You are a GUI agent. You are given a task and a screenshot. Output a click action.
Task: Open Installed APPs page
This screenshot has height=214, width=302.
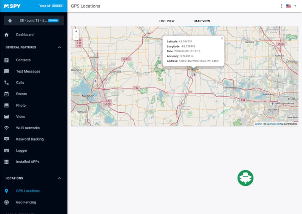[x=28, y=162]
